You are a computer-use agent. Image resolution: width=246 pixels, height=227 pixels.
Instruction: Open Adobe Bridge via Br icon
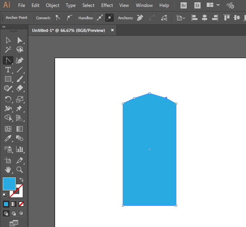(184, 5)
